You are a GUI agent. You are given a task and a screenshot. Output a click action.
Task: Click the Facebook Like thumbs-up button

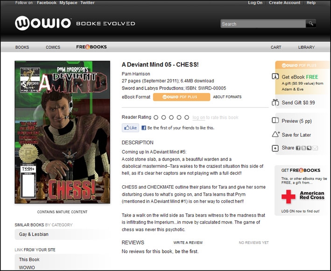[130, 128]
